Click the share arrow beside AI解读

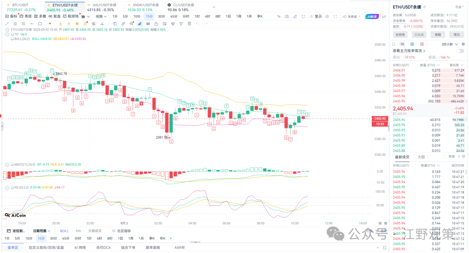tap(384, 16)
